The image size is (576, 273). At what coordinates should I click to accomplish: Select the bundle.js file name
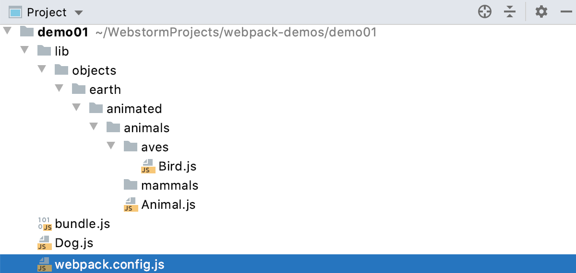(82, 224)
